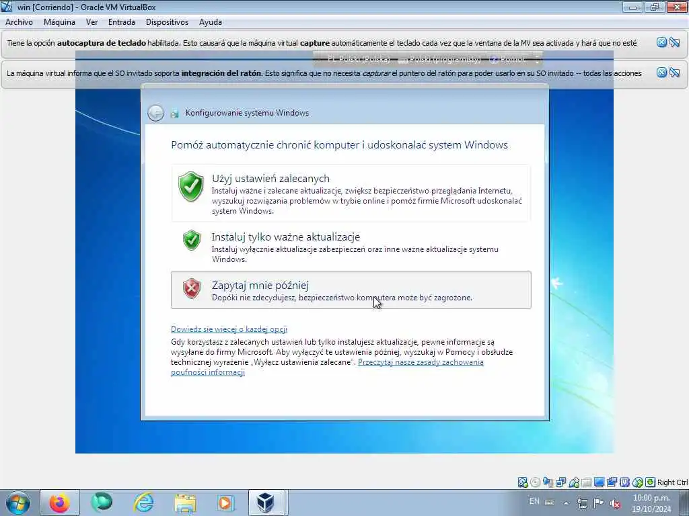Open the Dispositivos menu
The width and height of the screenshot is (689, 516).
pos(167,22)
